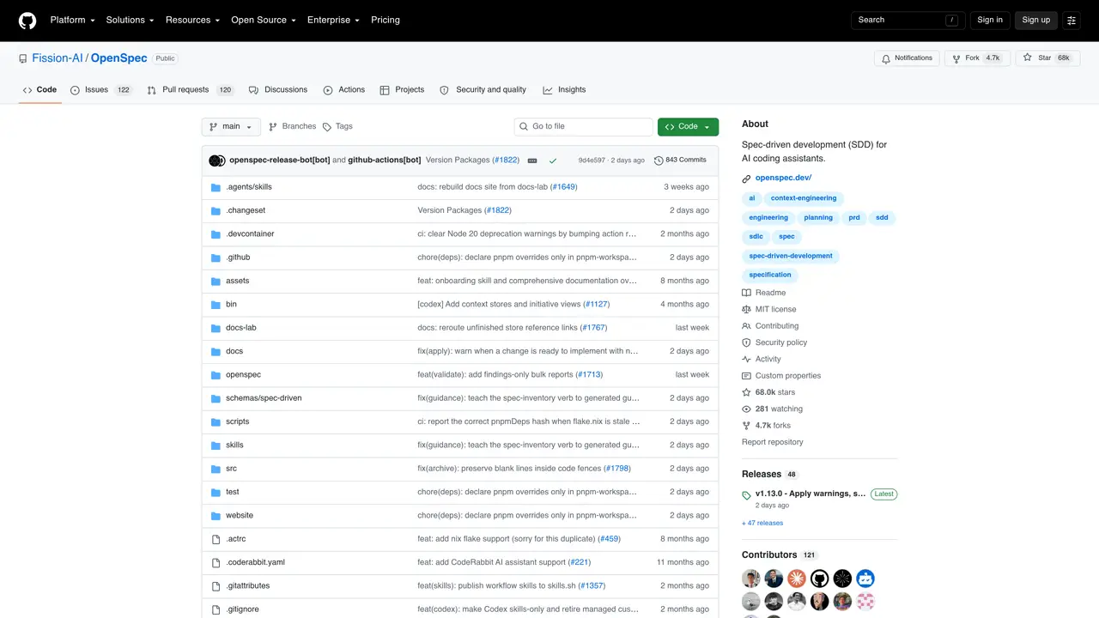Screen dimensions: 1099x618
Task: Select the spec-driven-development topic tag
Action: click(x=791, y=256)
